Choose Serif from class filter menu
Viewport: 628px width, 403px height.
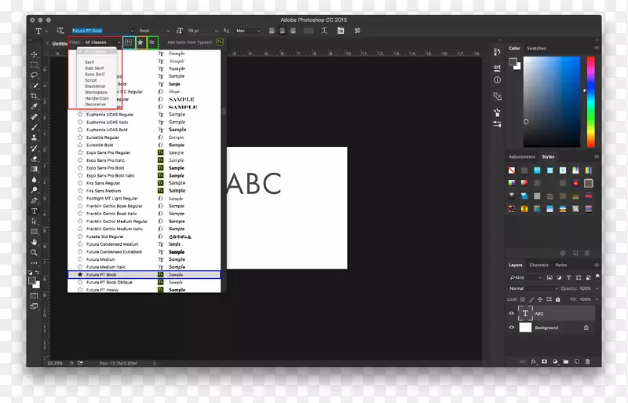tap(89, 62)
